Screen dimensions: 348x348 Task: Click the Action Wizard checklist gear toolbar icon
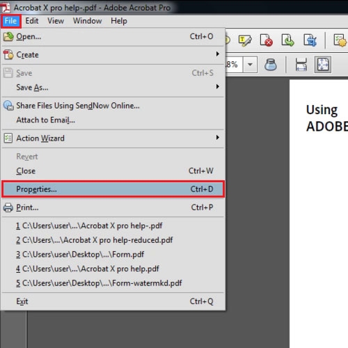click(x=340, y=40)
